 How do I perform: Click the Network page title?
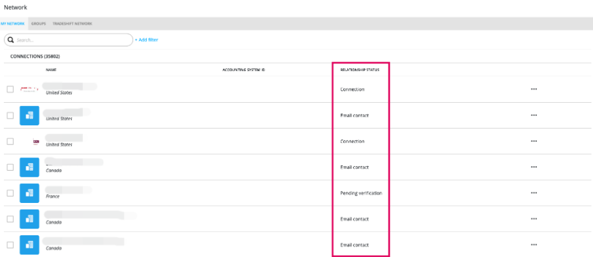[16, 7]
